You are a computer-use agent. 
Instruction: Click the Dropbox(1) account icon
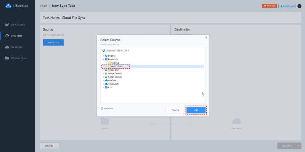pyautogui.click(x=106, y=59)
